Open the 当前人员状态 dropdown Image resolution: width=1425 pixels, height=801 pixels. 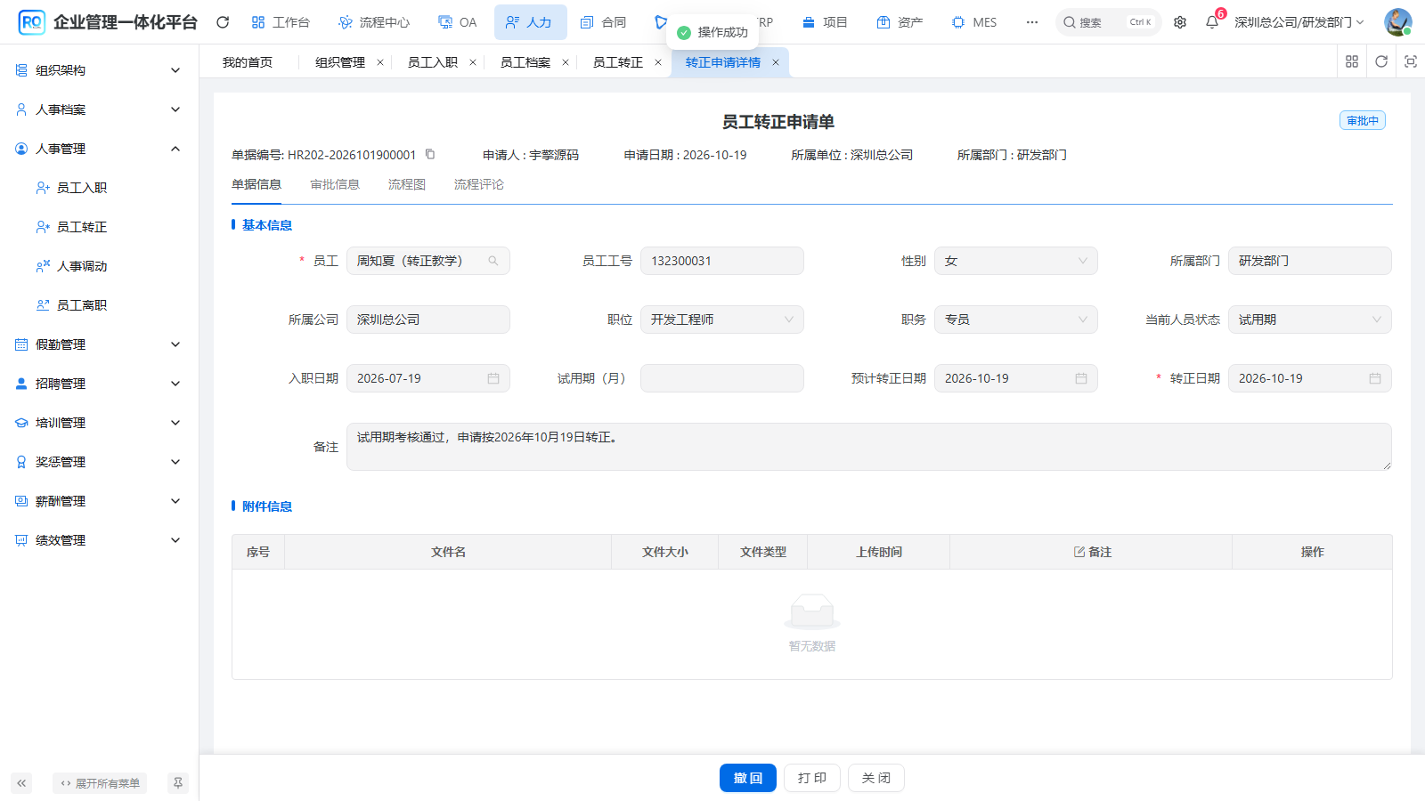(x=1309, y=320)
